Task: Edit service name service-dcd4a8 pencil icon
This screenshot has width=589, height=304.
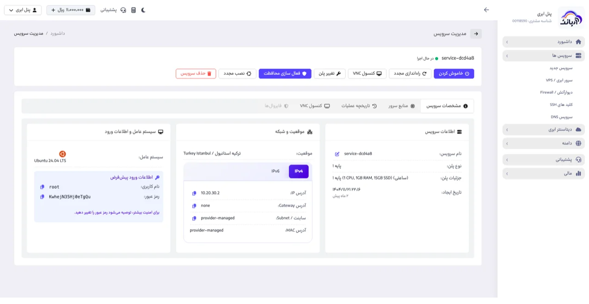Action: click(337, 154)
